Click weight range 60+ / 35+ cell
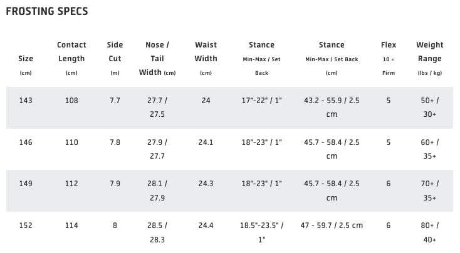Screen dimensions: 460x253 (430, 149)
